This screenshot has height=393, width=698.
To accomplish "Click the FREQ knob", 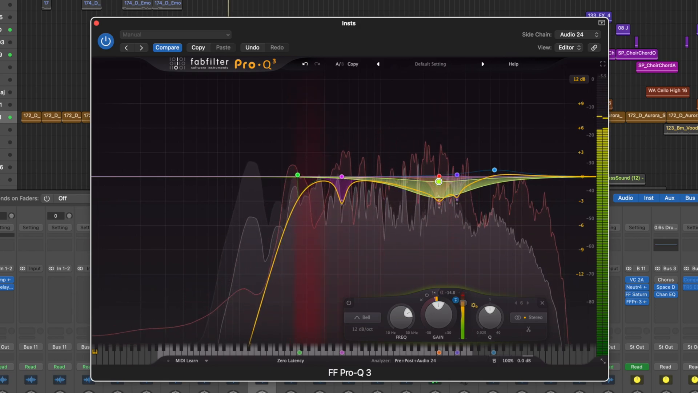I will 401,317.
